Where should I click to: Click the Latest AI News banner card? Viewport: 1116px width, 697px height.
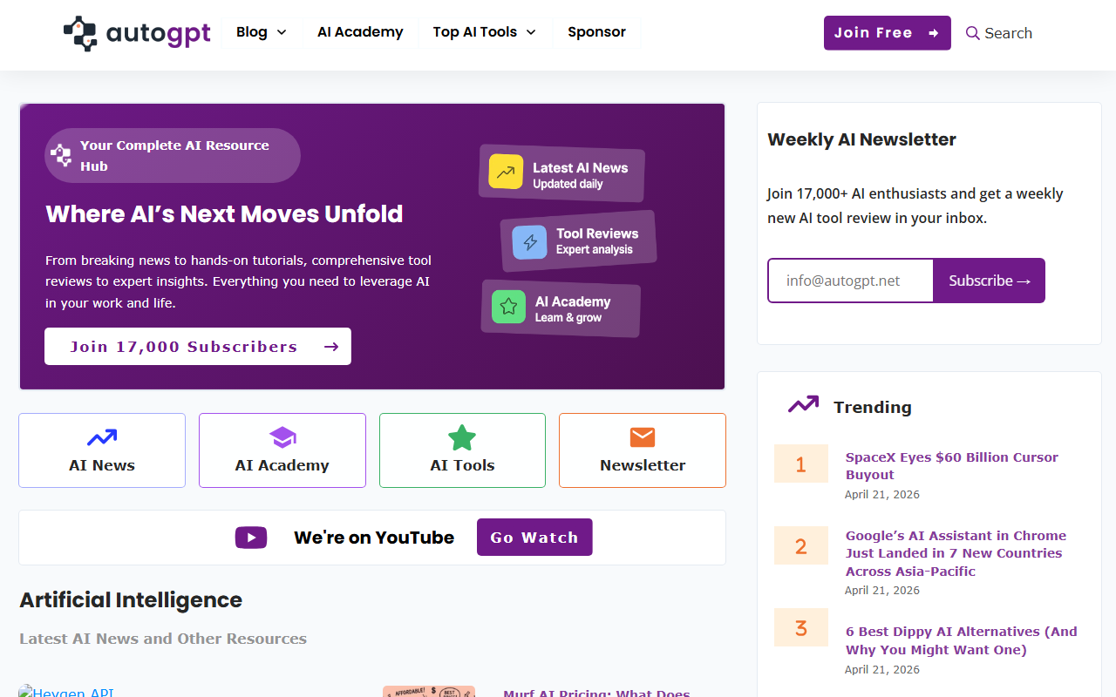click(x=561, y=173)
